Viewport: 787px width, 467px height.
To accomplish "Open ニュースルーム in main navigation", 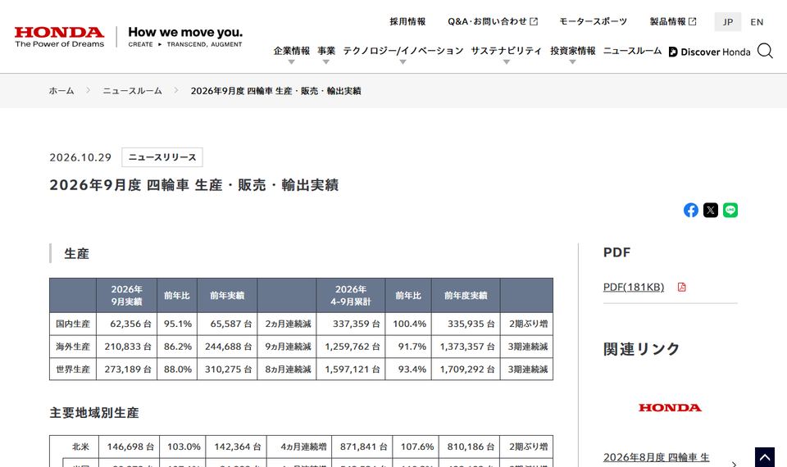I will 632,51.
